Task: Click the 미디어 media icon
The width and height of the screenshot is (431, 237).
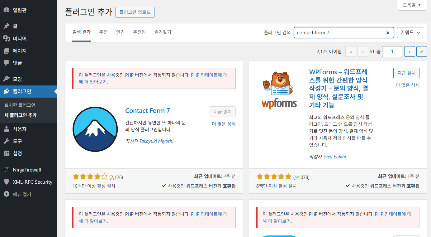Action: pos(7,38)
